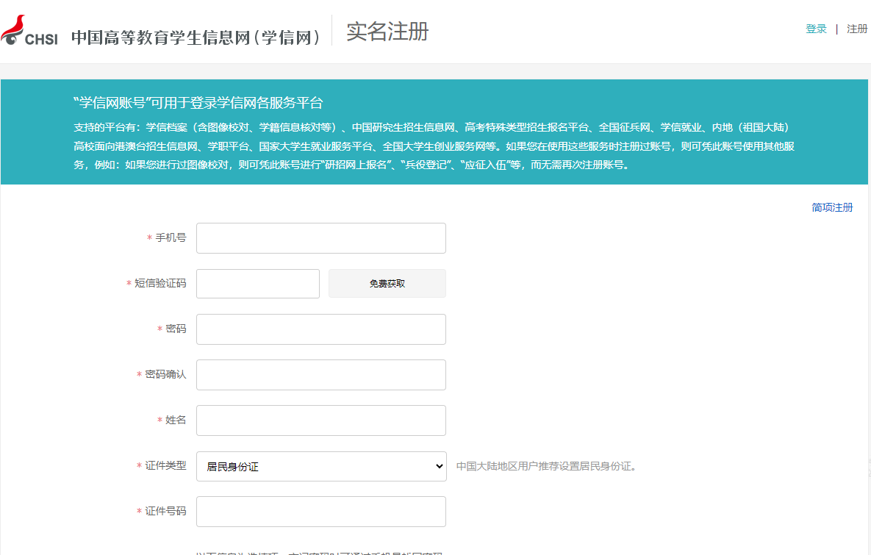Focus the 姓名 input box
The image size is (871, 555).
coord(320,420)
